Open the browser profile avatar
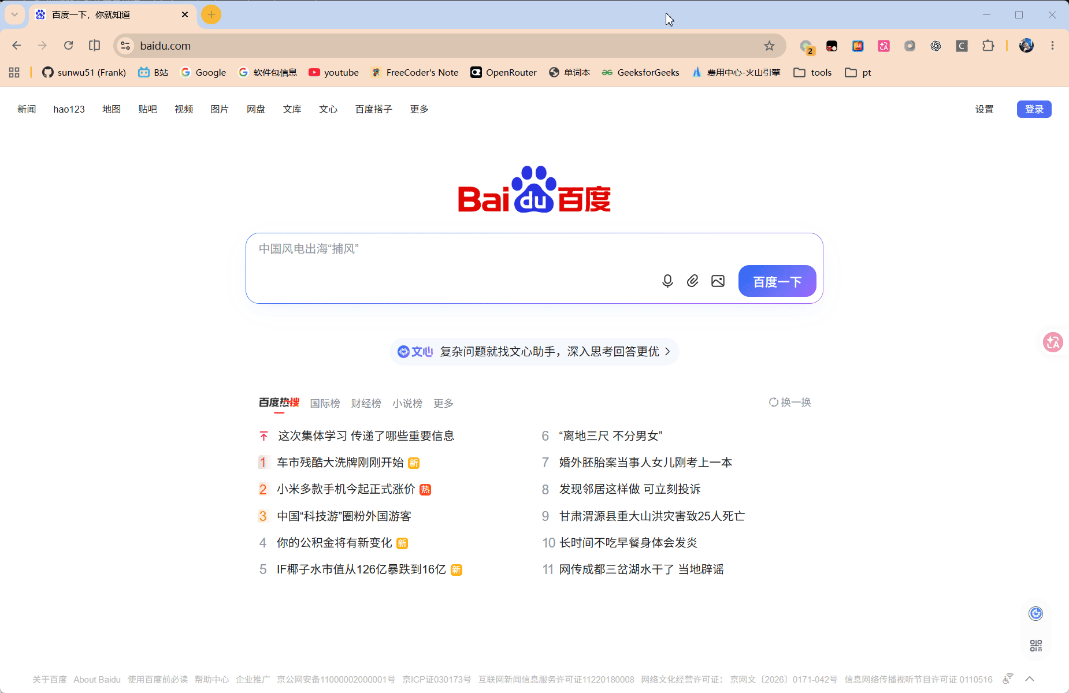 [1026, 46]
